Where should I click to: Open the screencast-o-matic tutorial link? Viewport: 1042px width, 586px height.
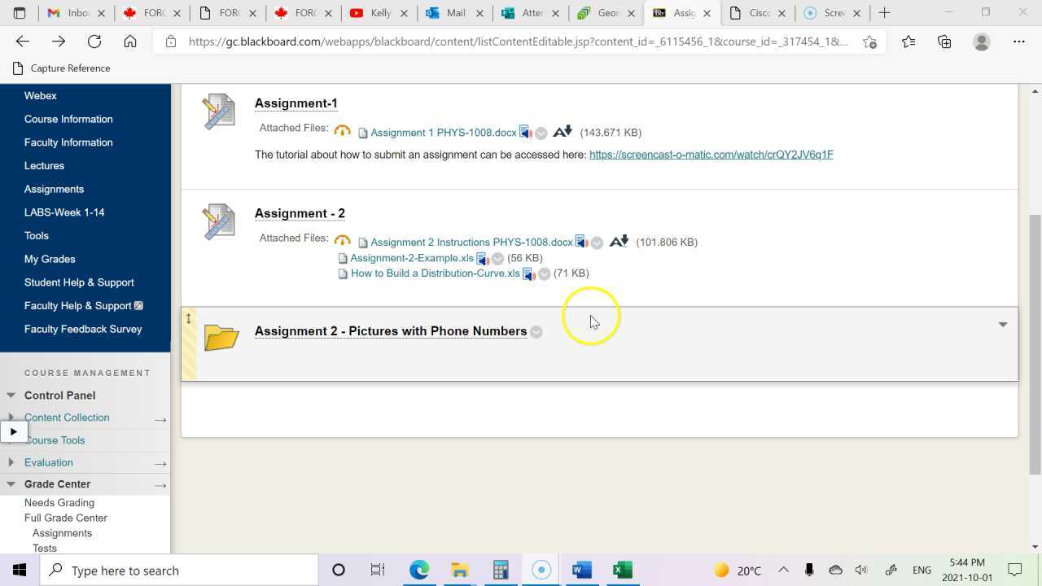coord(711,155)
